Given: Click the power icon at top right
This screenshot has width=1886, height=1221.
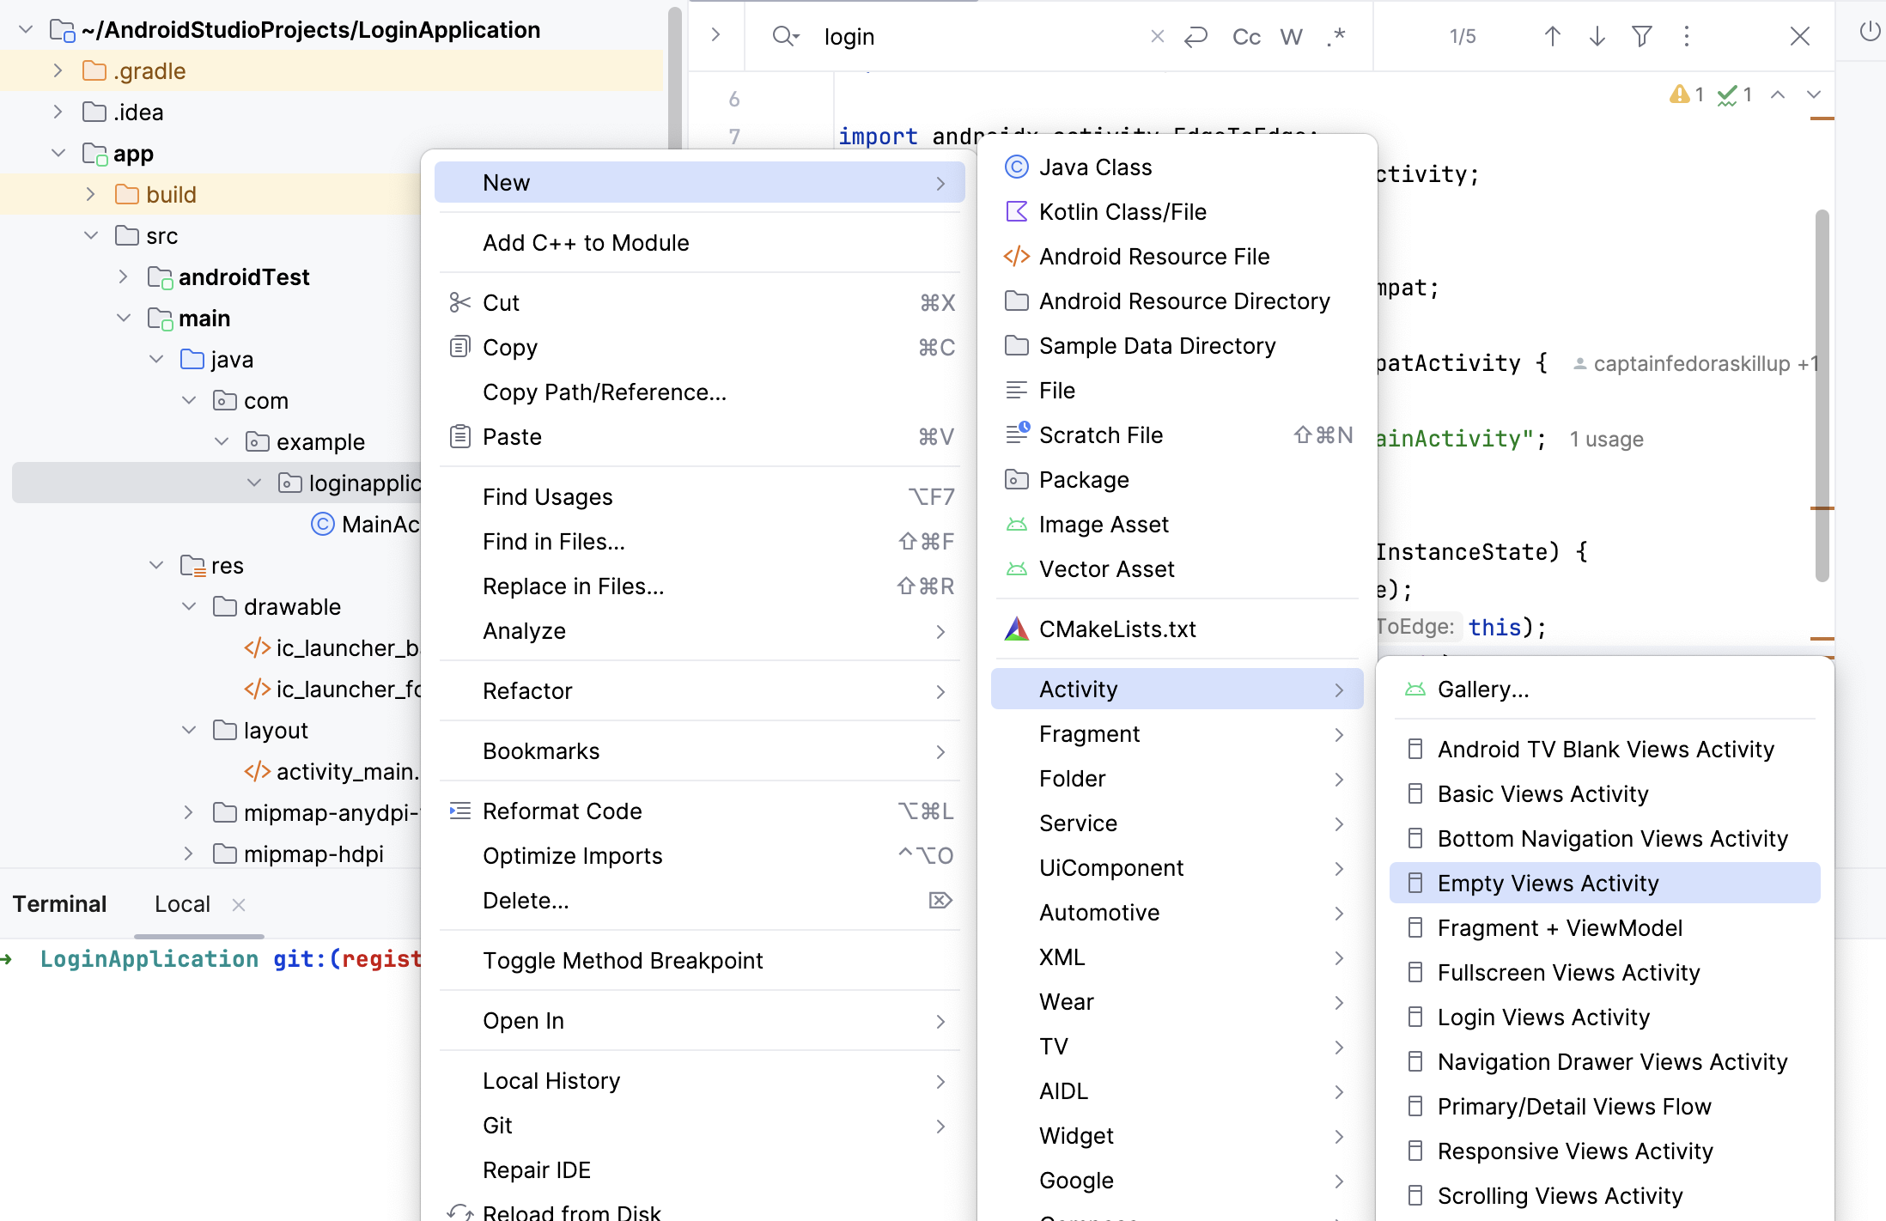Looking at the screenshot, I should pyautogui.click(x=1870, y=32).
